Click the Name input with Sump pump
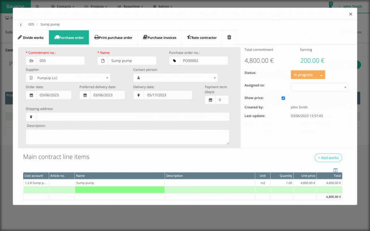The height and width of the screenshot is (231, 370). point(132,61)
